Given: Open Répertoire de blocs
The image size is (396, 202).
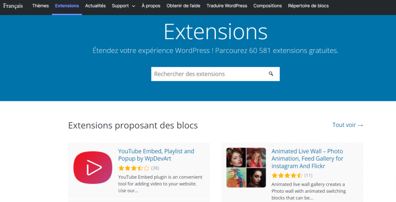Looking at the screenshot, I should (x=308, y=6).
